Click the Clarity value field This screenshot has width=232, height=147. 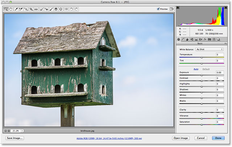click(x=220, y=110)
